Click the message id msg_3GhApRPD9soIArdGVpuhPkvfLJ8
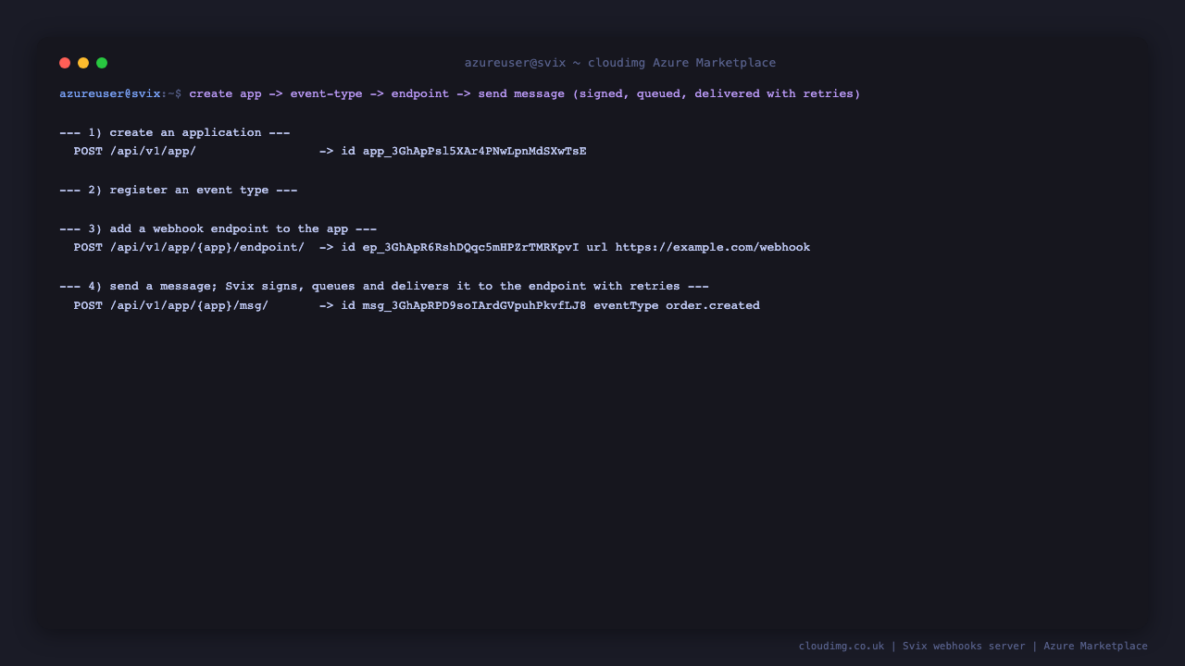 pyautogui.click(x=474, y=305)
